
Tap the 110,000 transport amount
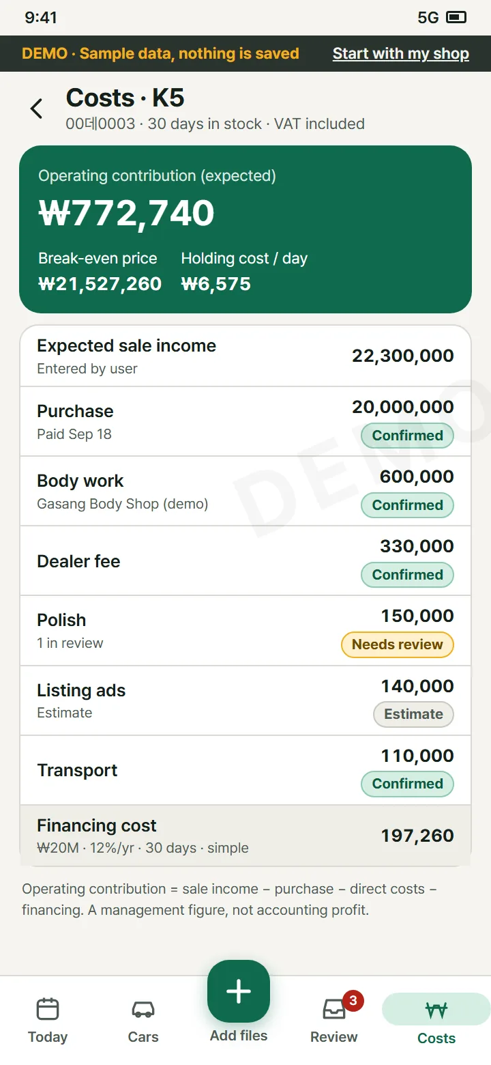(417, 756)
